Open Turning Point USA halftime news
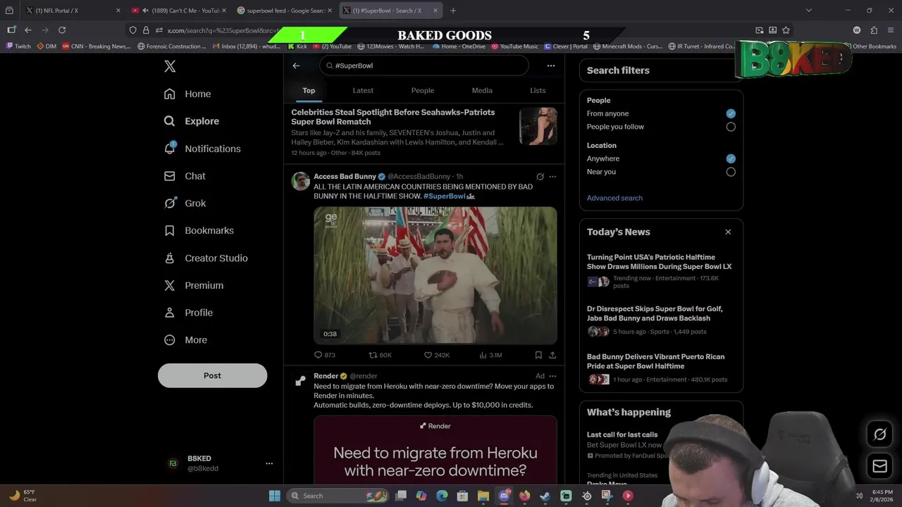 pos(661,271)
